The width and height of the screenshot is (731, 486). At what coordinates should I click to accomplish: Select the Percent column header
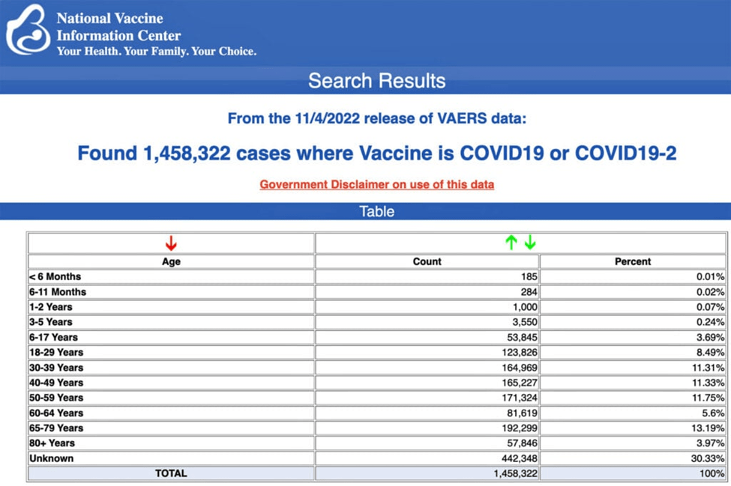tap(633, 262)
